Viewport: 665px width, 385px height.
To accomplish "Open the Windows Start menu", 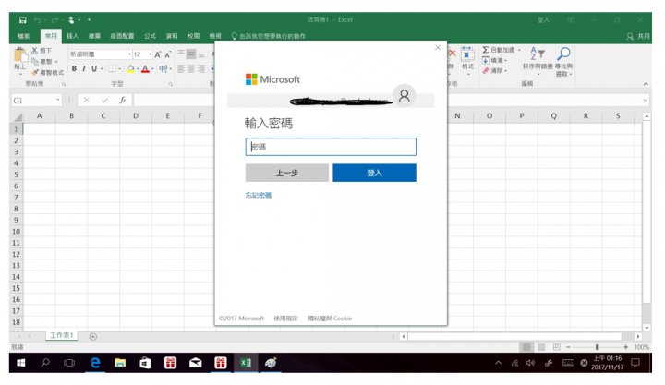I will pyautogui.click(x=20, y=363).
